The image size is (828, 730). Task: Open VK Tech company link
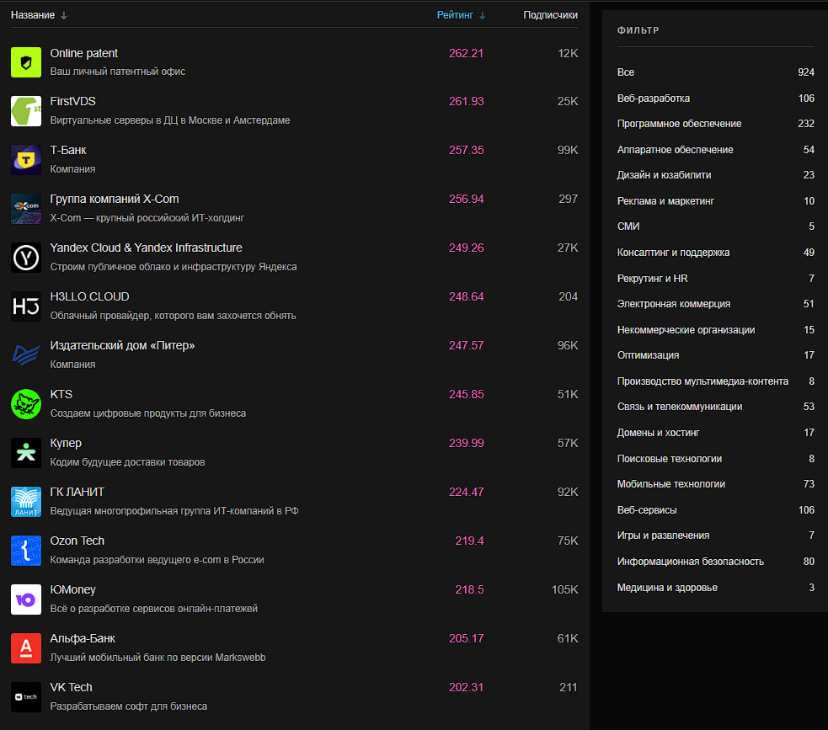72,687
